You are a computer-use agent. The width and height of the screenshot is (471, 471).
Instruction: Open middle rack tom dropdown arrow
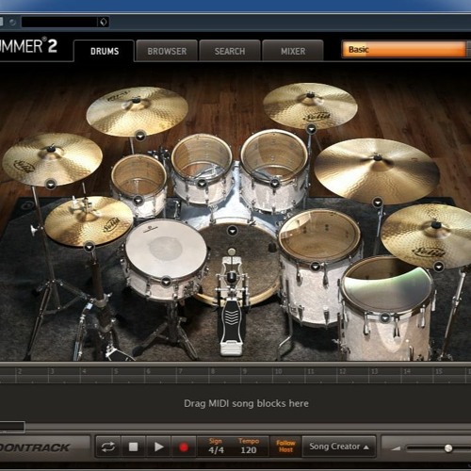click(x=202, y=183)
